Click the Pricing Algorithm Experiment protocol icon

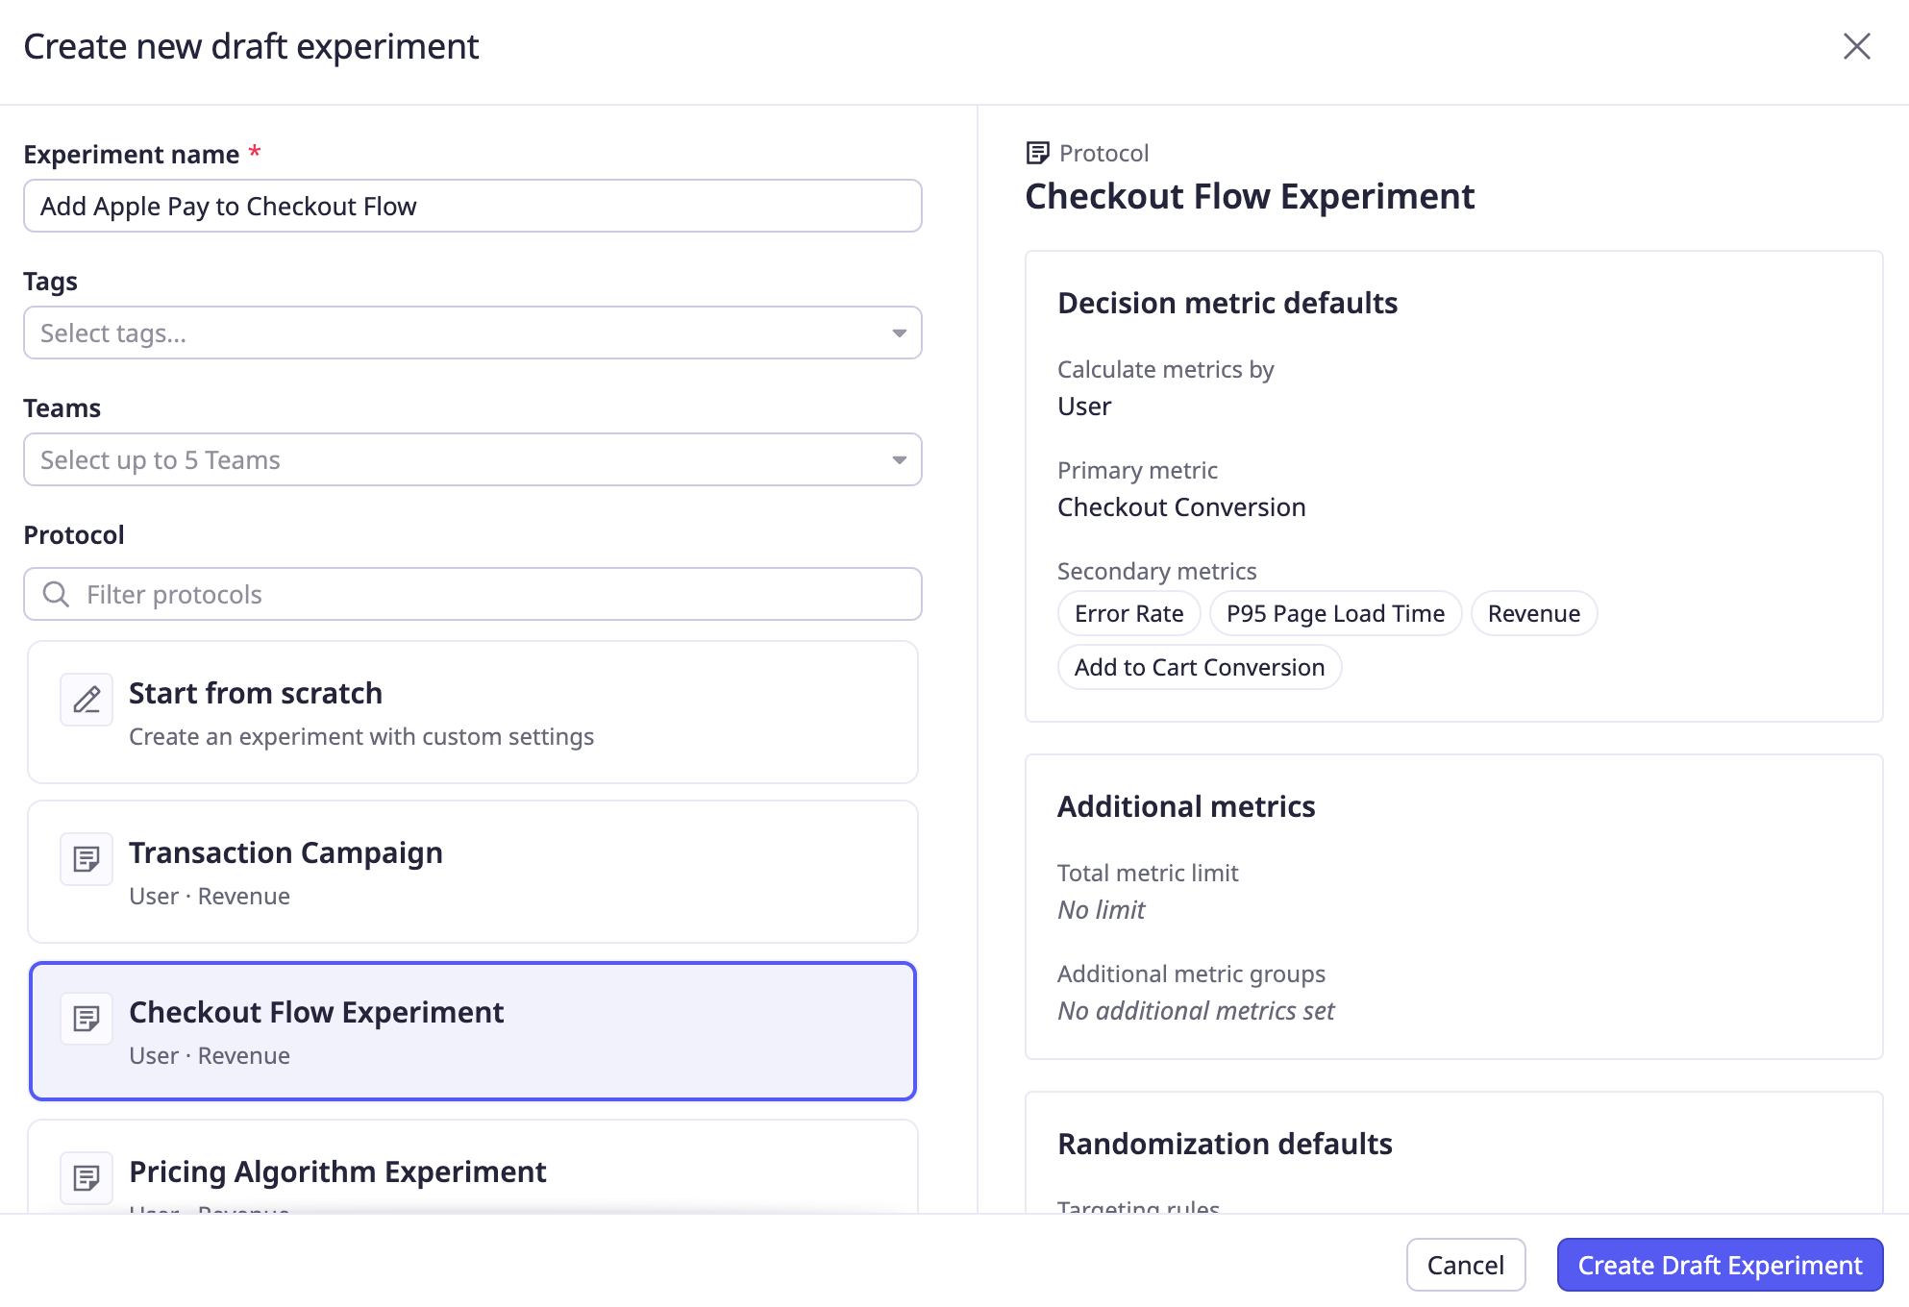(x=87, y=1177)
